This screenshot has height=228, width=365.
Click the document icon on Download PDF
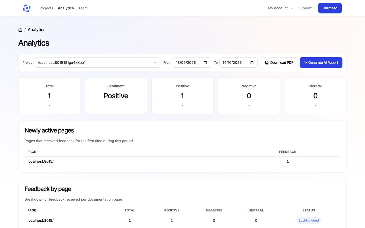pos(267,63)
